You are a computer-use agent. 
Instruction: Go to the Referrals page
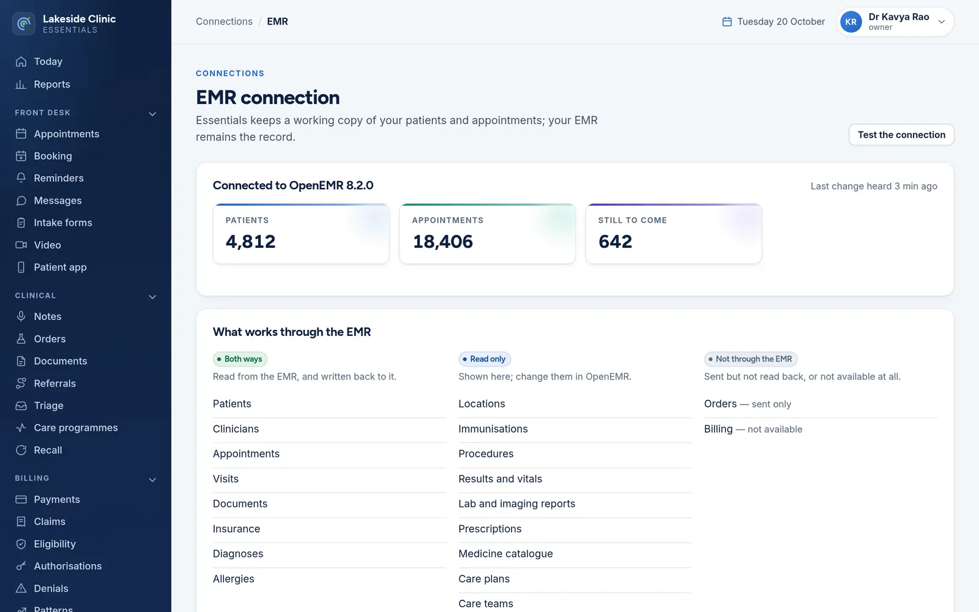coord(86,383)
